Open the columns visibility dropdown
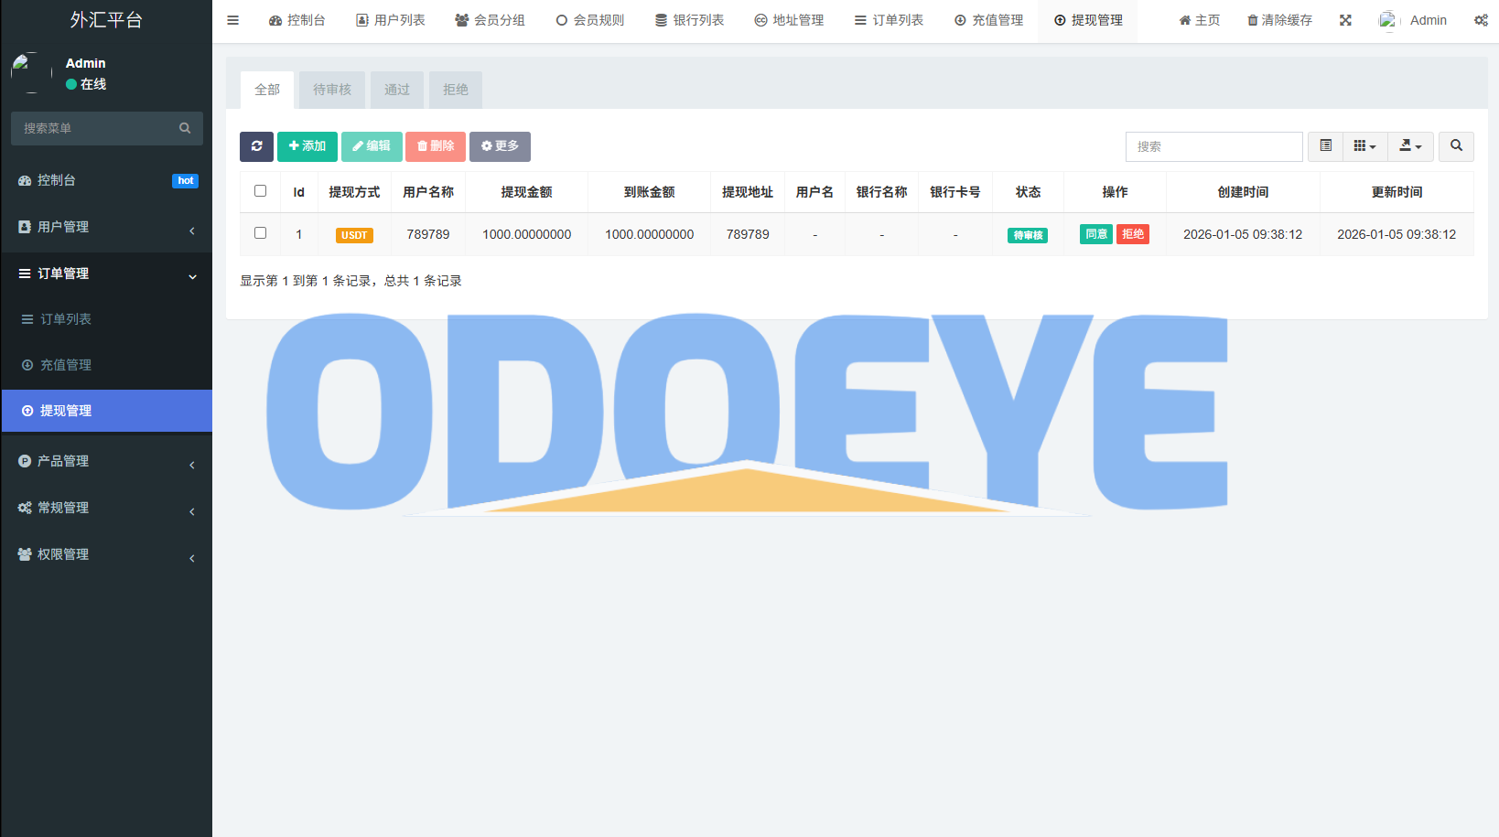Screen dimensions: 1499x837 click(1364, 146)
